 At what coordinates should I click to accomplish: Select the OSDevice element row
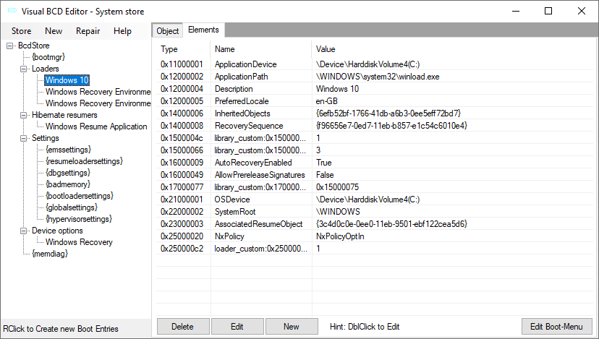(x=375, y=199)
